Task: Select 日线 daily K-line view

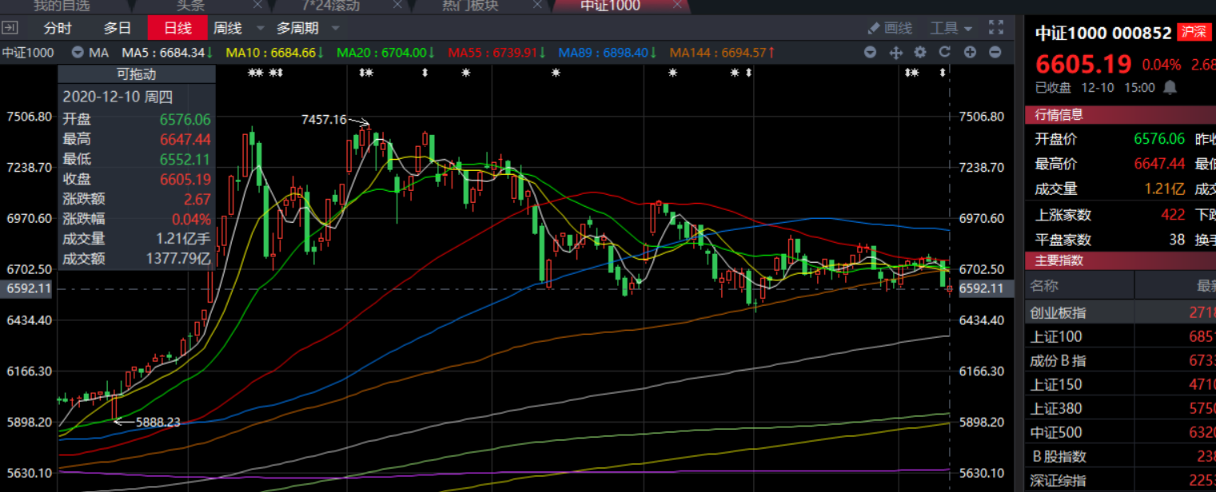Action: pos(177,28)
